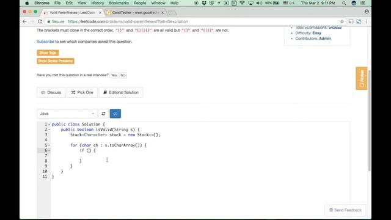The image size is (391, 220).
Task: Click code line 3 Stack declaration
Action: click(115, 134)
